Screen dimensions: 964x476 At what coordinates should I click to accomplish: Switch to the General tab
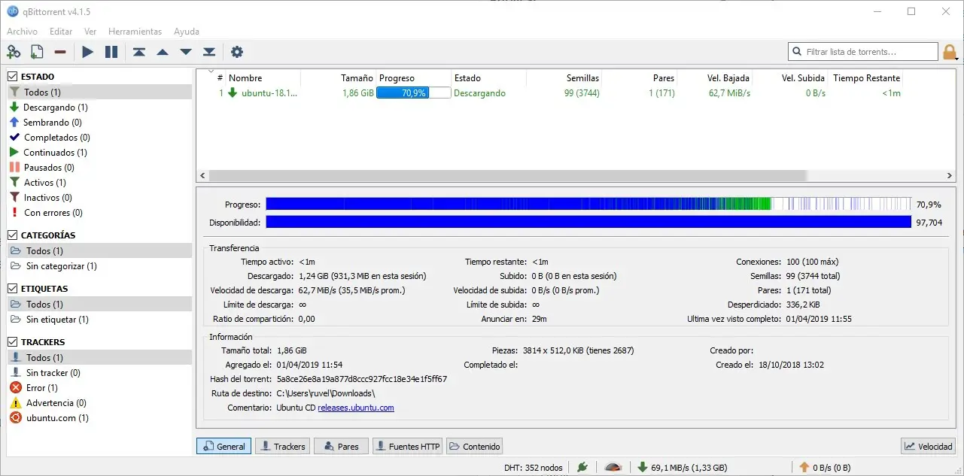(x=224, y=446)
